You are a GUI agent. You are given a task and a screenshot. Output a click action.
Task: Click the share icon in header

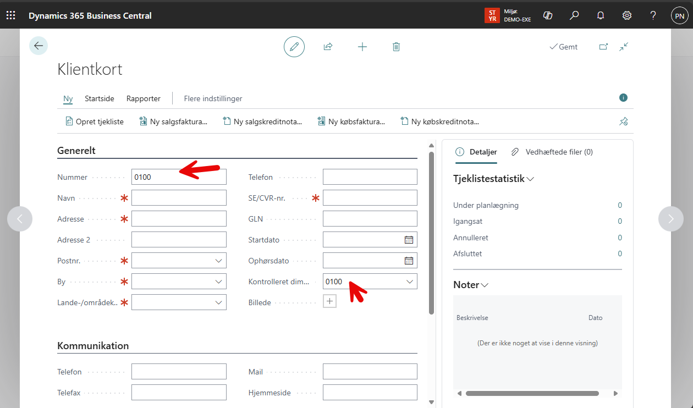click(328, 47)
